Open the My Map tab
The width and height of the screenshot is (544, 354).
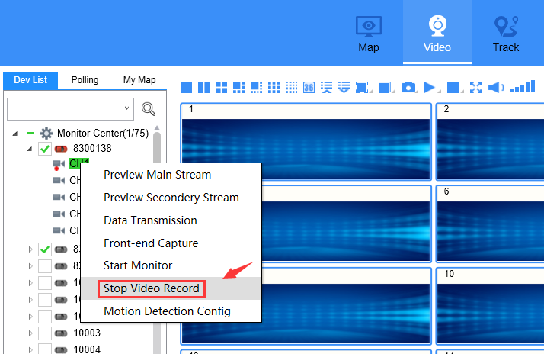click(139, 80)
